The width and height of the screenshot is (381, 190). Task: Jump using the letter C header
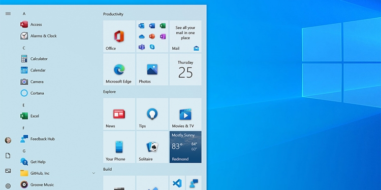pos(24,48)
